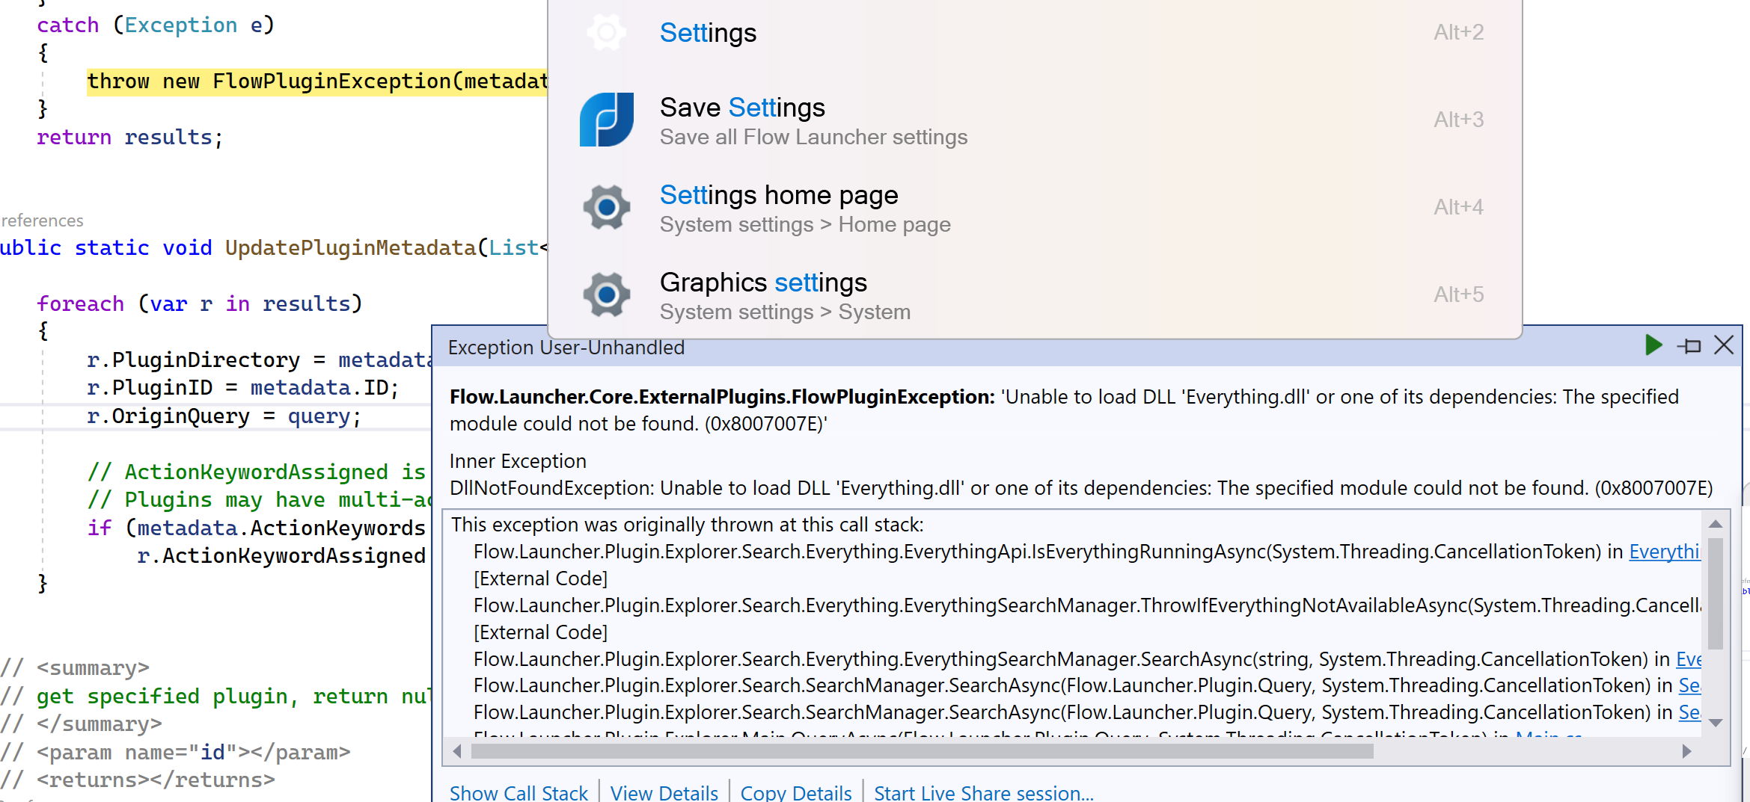Click gear icon next to Settings home page
The width and height of the screenshot is (1750, 802).
tap(606, 207)
